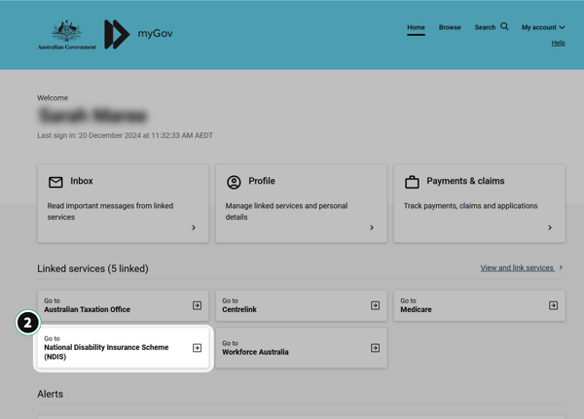The width and height of the screenshot is (584, 419).
Task: Go to Workforce Australia service
Action: [301, 348]
